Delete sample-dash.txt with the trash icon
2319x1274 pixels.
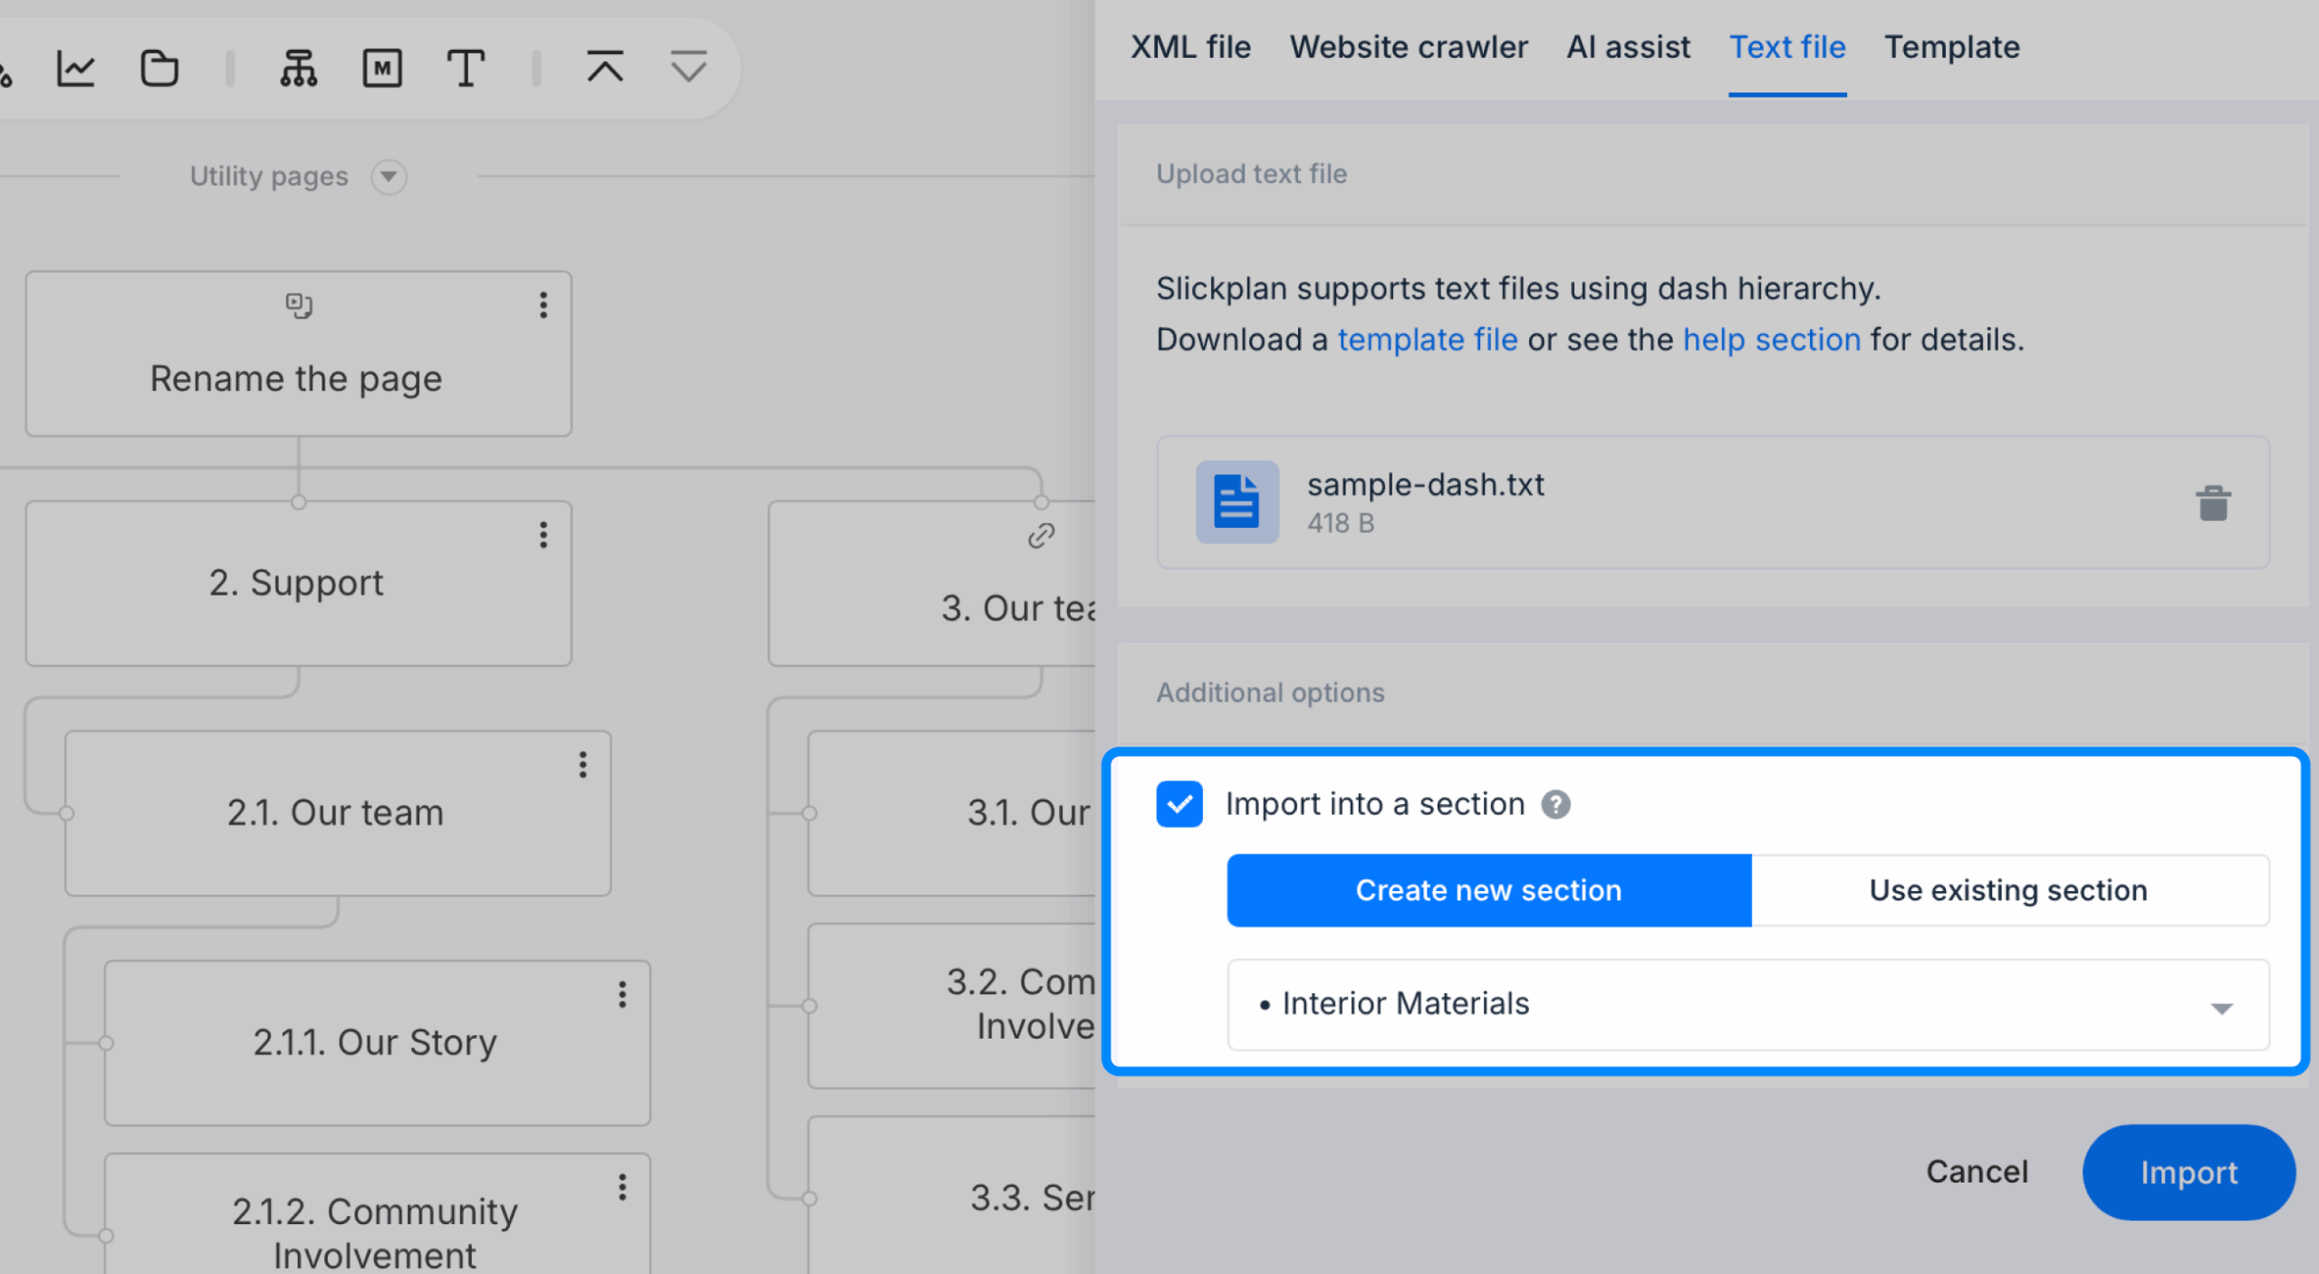[x=2213, y=503]
